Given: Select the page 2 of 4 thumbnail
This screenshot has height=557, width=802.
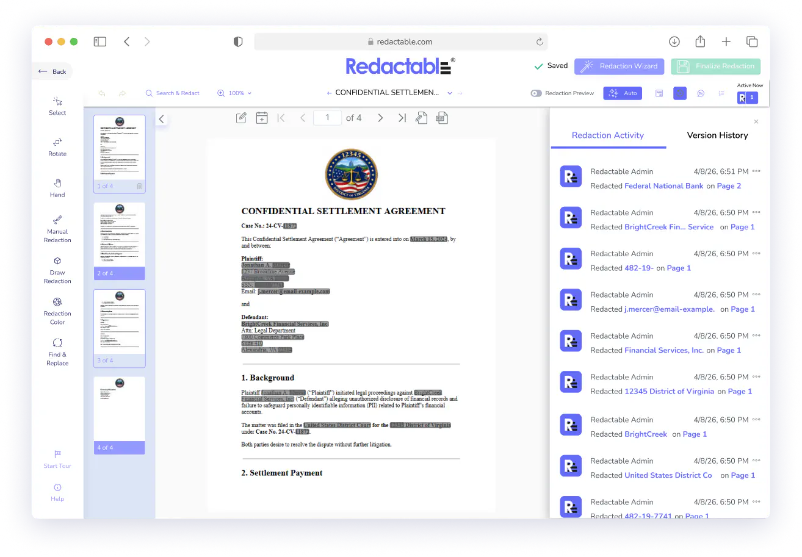Looking at the screenshot, I should click(119, 241).
